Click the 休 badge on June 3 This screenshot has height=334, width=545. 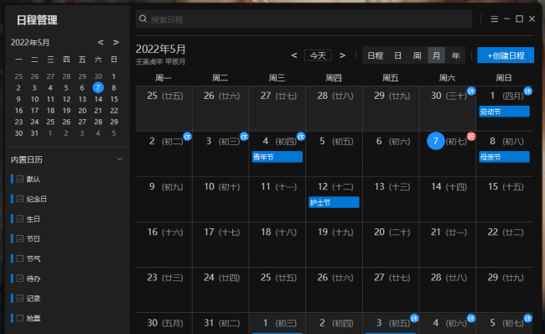point(414,318)
